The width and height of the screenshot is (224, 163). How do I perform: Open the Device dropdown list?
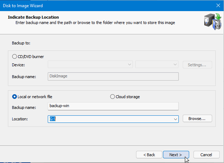(x=90, y=64)
